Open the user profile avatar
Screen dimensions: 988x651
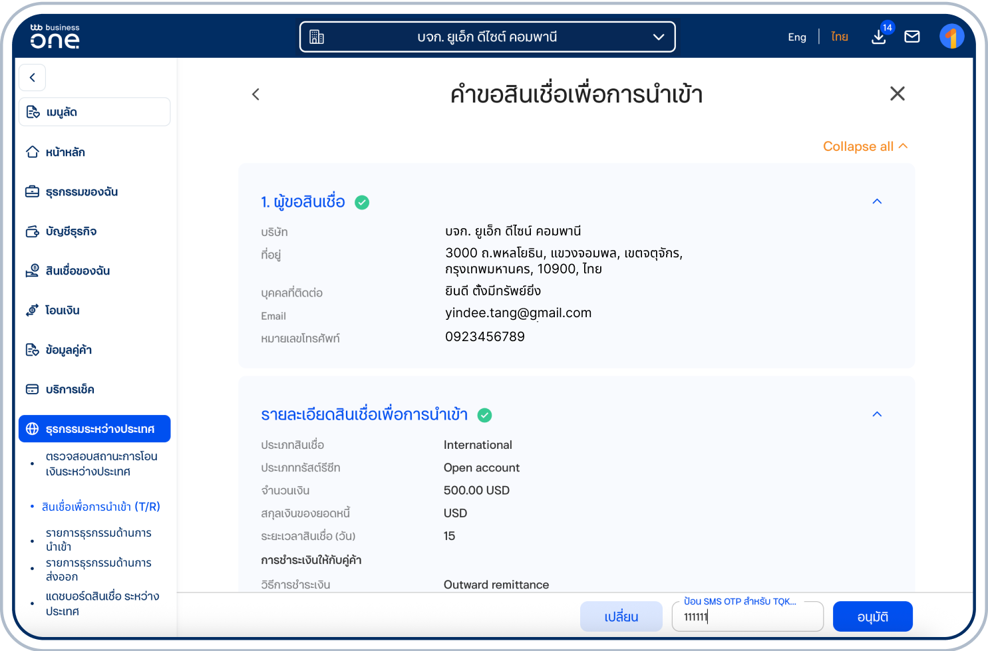coord(952,37)
